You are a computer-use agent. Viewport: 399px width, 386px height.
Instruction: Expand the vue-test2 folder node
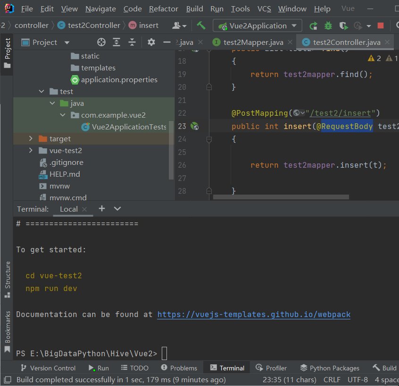[31, 151]
